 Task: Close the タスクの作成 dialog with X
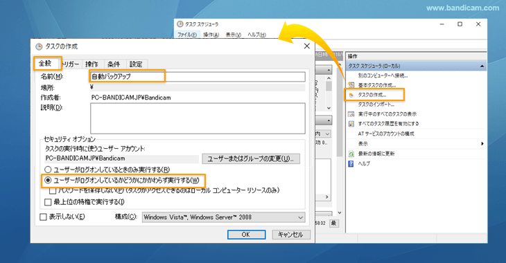point(307,46)
